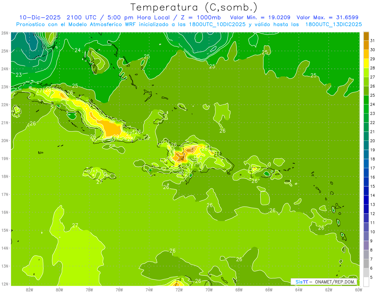Click the "80W" longitude axis label
This screenshot has height=294, width=381.
tap(59, 290)
